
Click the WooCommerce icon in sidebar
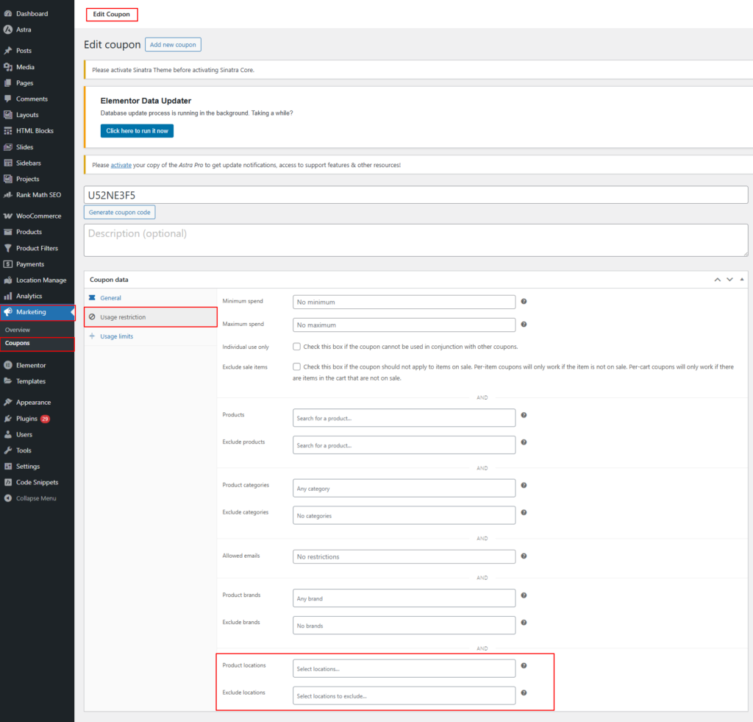click(x=8, y=216)
